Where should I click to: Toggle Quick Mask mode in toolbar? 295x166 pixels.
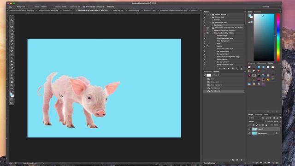coord(12,100)
